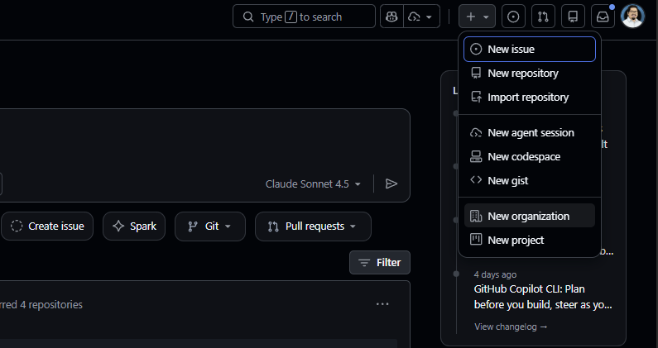
Task: Choose New agent session menu item
Action: [530, 132]
